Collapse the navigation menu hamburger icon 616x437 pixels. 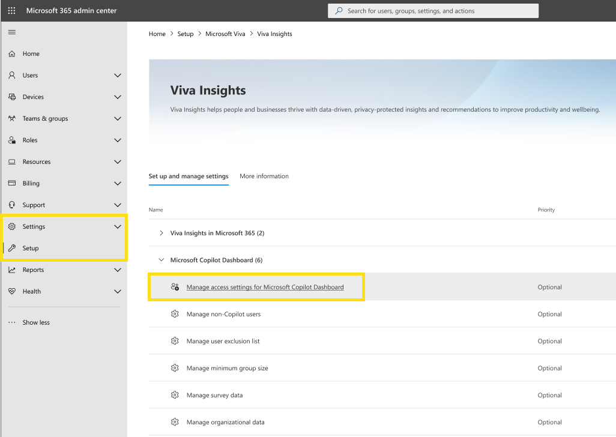[12, 32]
